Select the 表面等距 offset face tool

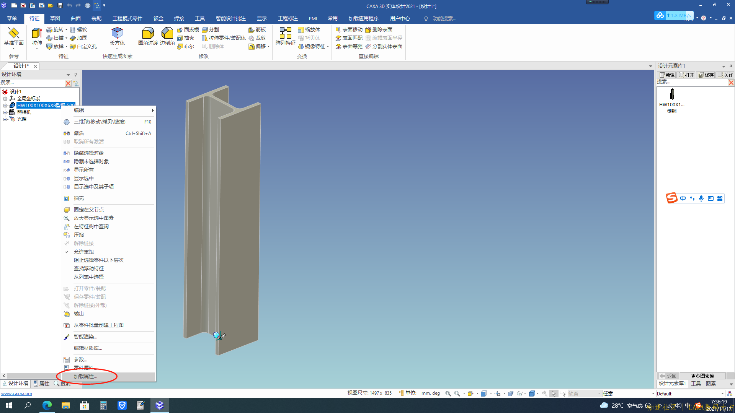[349, 46]
